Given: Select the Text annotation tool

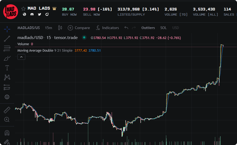Looking at the screenshot, I should click(x=7, y=68).
